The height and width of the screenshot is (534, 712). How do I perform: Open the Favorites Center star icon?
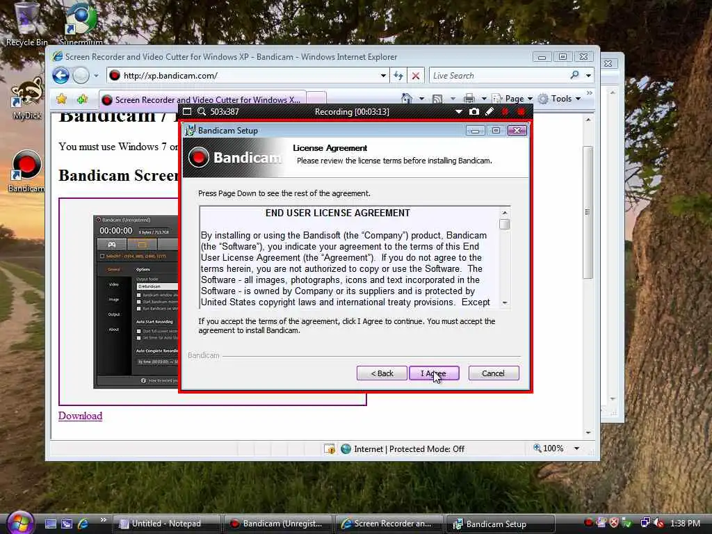click(x=62, y=99)
